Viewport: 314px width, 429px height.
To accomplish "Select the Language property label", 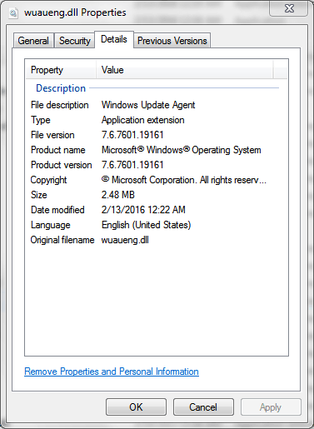I will 51,225.
